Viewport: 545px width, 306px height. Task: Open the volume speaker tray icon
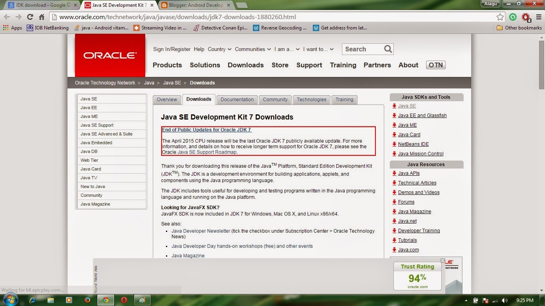click(x=505, y=300)
